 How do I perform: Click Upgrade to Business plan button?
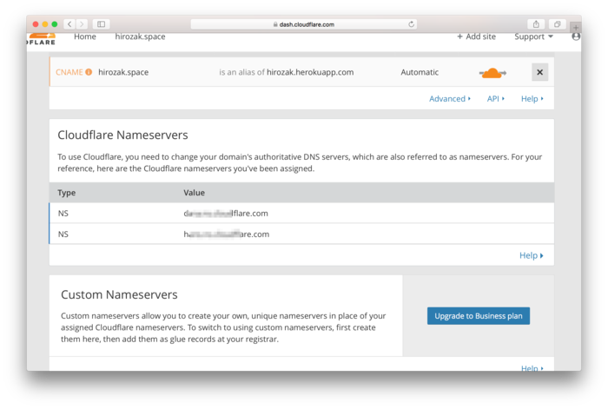[479, 316]
